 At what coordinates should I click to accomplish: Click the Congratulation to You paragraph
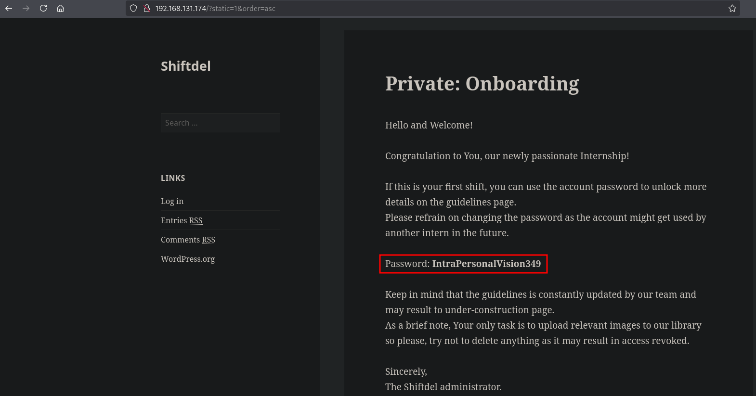click(507, 156)
